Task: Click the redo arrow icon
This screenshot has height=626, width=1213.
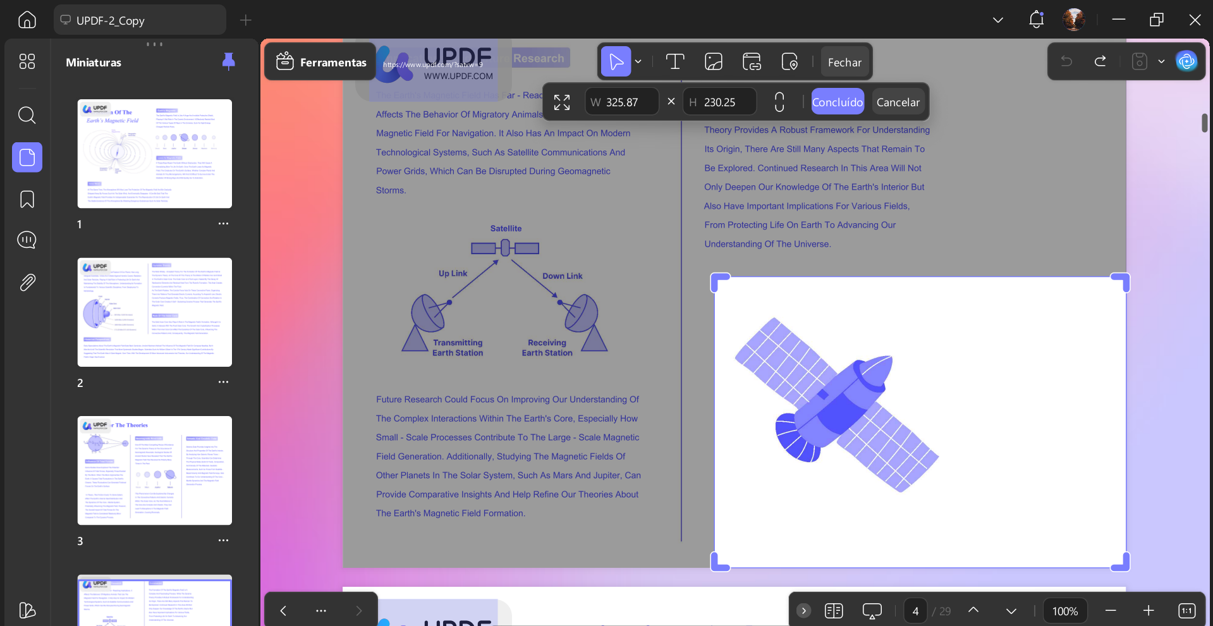Action: [1100, 61]
